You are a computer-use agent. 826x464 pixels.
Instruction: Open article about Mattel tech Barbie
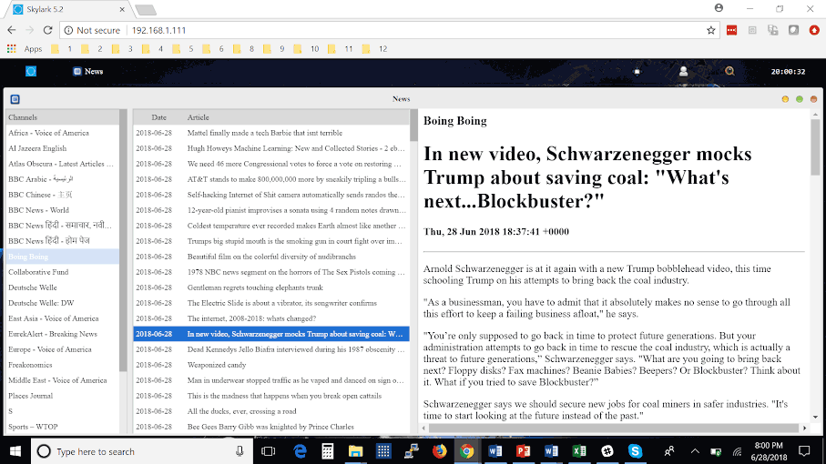271,133
